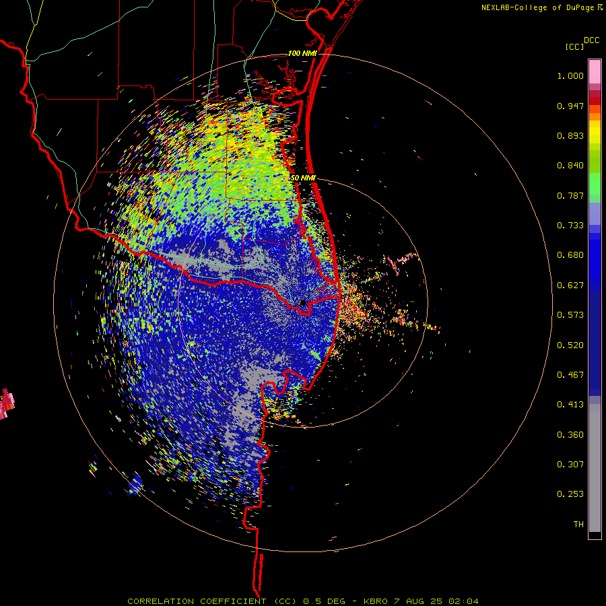
Task: Select the 0.893 scale value
Action: pos(570,135)
